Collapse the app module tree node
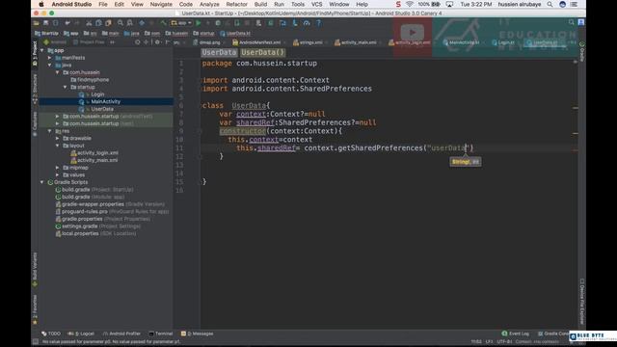The height and width of the screenshot is (347, 617). pyautogui.click(x=42, y=50)
